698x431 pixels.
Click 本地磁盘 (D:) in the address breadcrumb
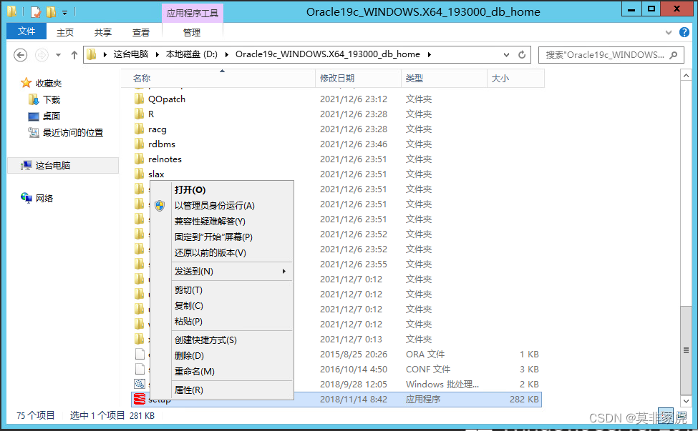(x=192, y=54)
